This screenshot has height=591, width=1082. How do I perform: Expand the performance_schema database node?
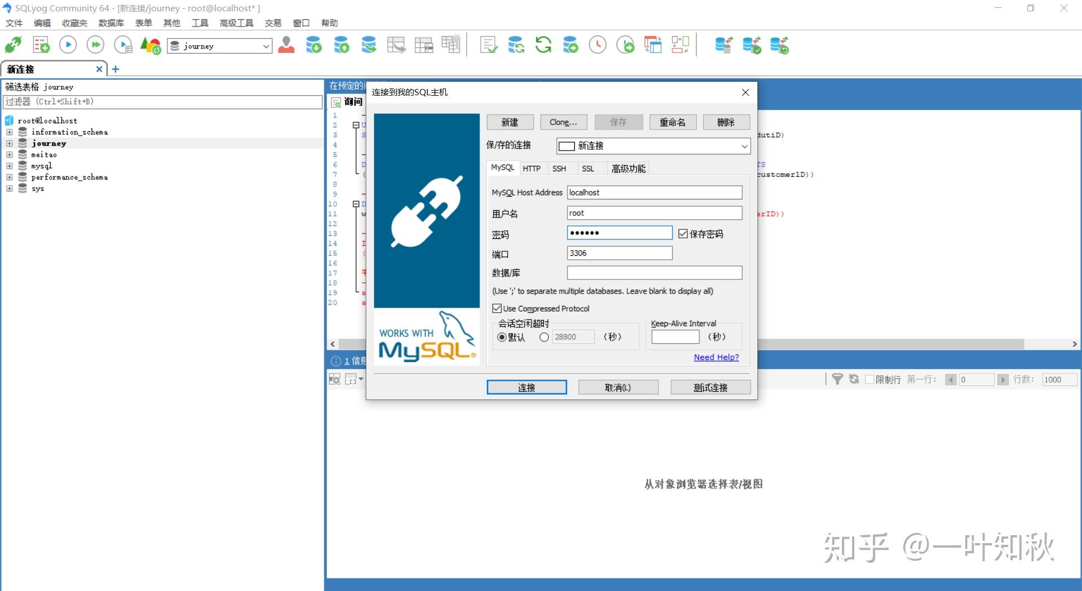tap(10, 177)
